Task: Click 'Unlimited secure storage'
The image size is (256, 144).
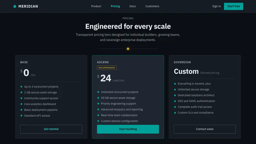Action: (x=194, y=90)
